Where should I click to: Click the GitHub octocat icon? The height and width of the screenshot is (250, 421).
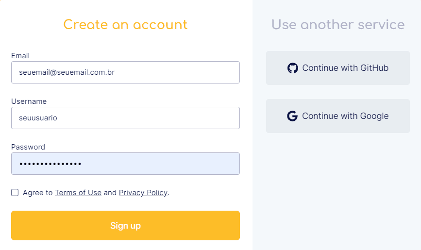[x=292, y=68]
